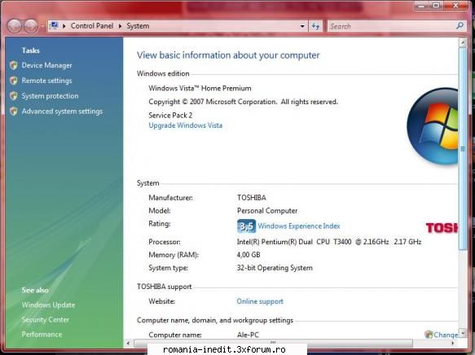
Task: Click into the Search input field
Action: point(392,26)
